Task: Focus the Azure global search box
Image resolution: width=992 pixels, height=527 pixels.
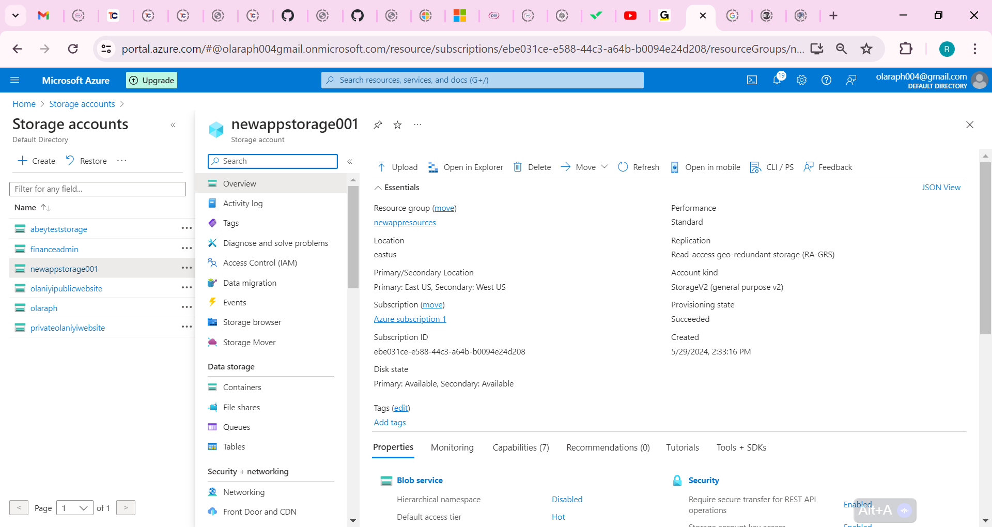Action: point(483,80)
